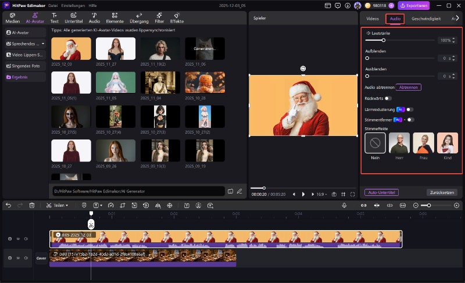
Task: Take a snapshot of the player frame
Action: tap(334, 195)
